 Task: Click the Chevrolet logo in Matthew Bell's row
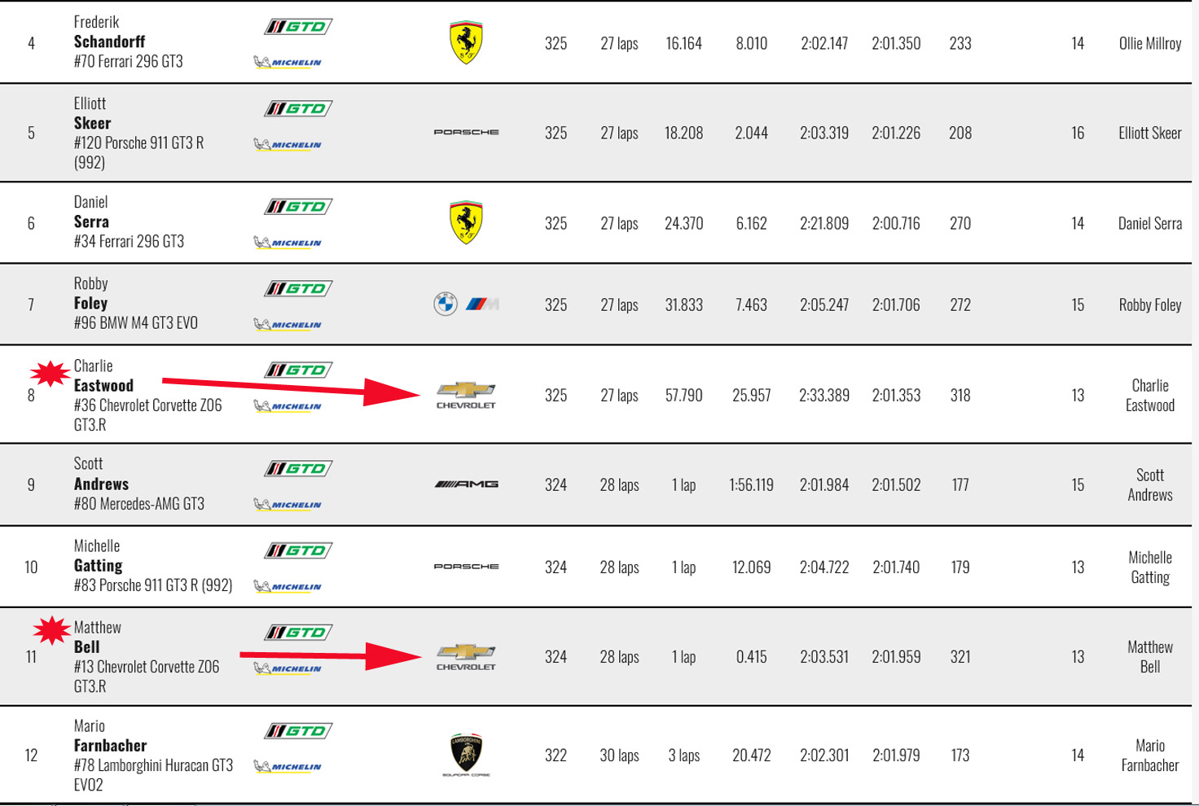click(x=466, y=656)
